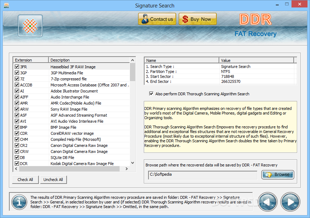Select 'CorelDRAW vector image' description
This screenshot has width=310, height=218.
click(72, 133)
